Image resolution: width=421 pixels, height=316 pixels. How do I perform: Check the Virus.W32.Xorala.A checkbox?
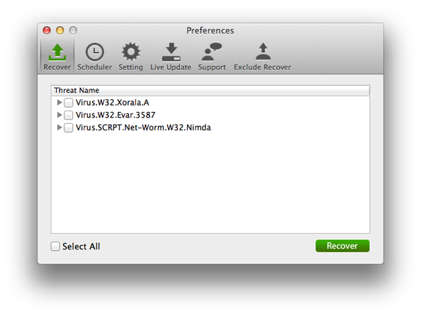[68, 103]
